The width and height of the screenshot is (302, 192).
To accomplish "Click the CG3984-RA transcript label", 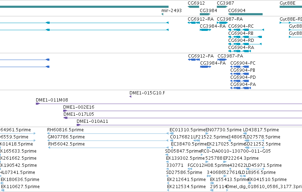I will click(x=213, y=26).
